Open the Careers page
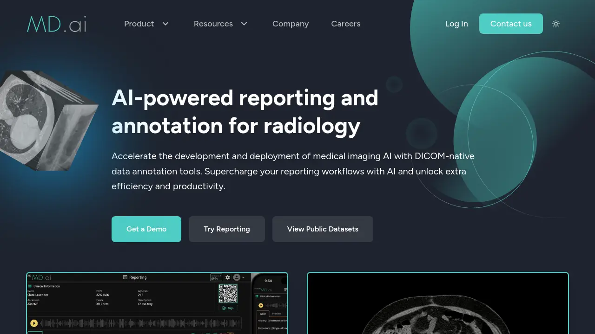The image size is (595, 334). click(346, 24)
